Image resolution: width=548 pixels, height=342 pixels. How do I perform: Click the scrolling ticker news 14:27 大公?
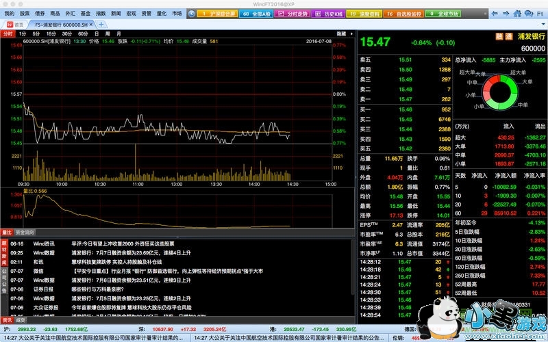click(x=94, y=338)
